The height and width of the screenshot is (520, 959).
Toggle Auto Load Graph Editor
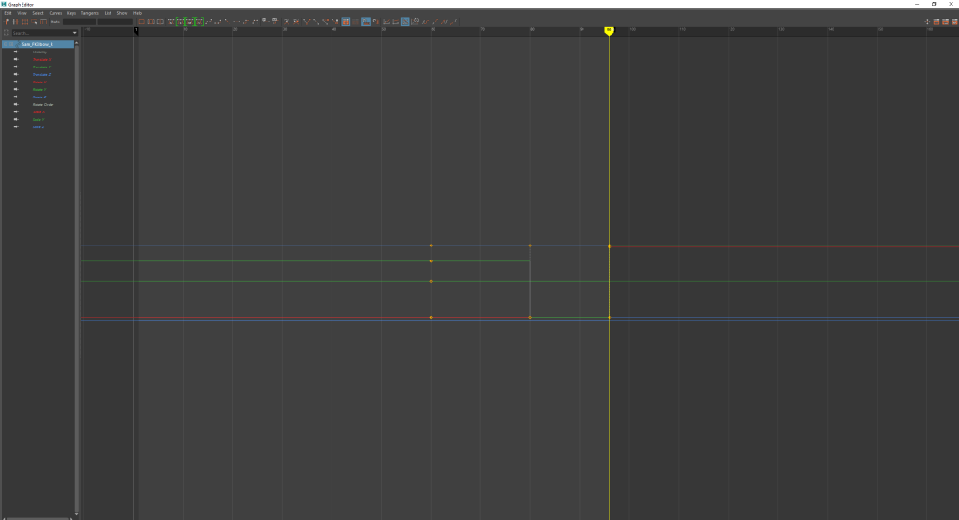coord(347,22)
